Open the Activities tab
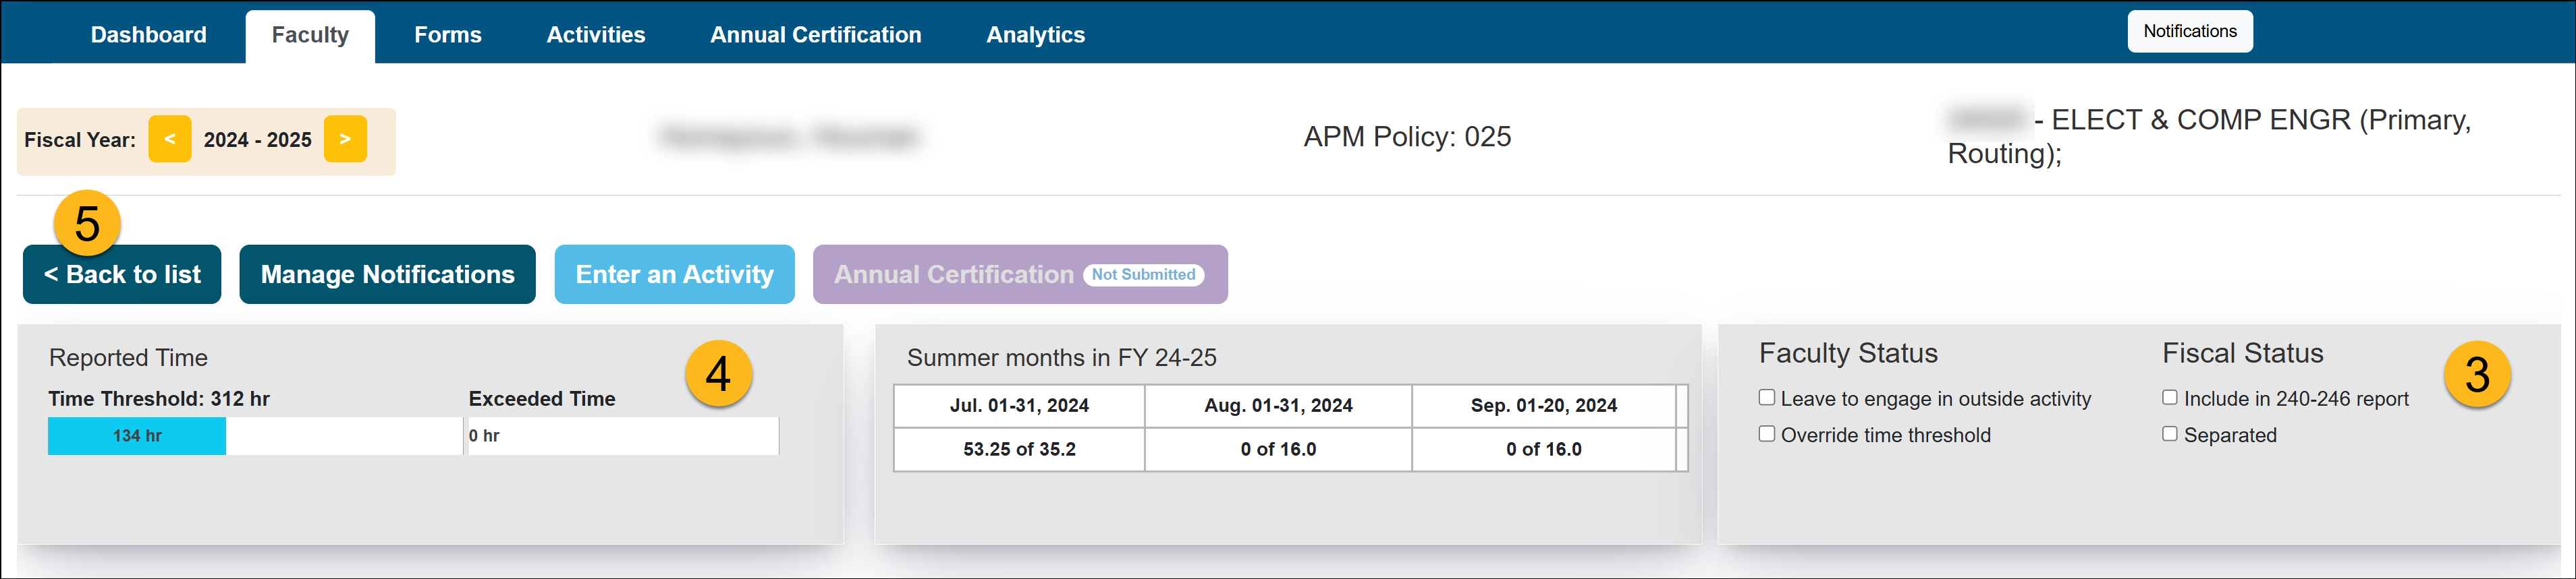 click(x=595, y=35)
